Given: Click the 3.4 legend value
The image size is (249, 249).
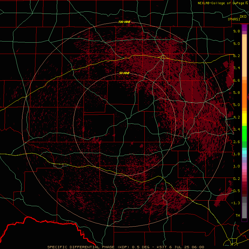Looking at the screenshot, I should click(237, 129).
